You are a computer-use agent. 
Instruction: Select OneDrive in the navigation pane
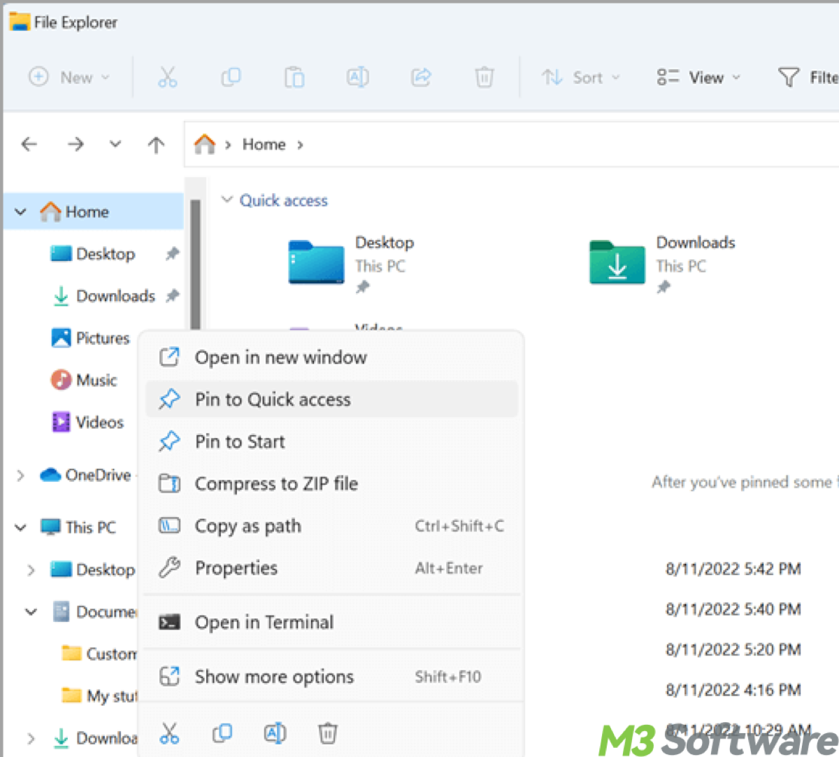click(x=86, y=475)
